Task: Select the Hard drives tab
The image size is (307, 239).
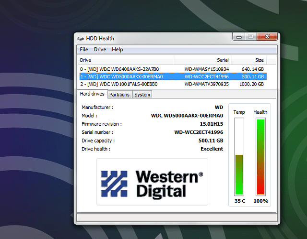Action: point(92,94)
